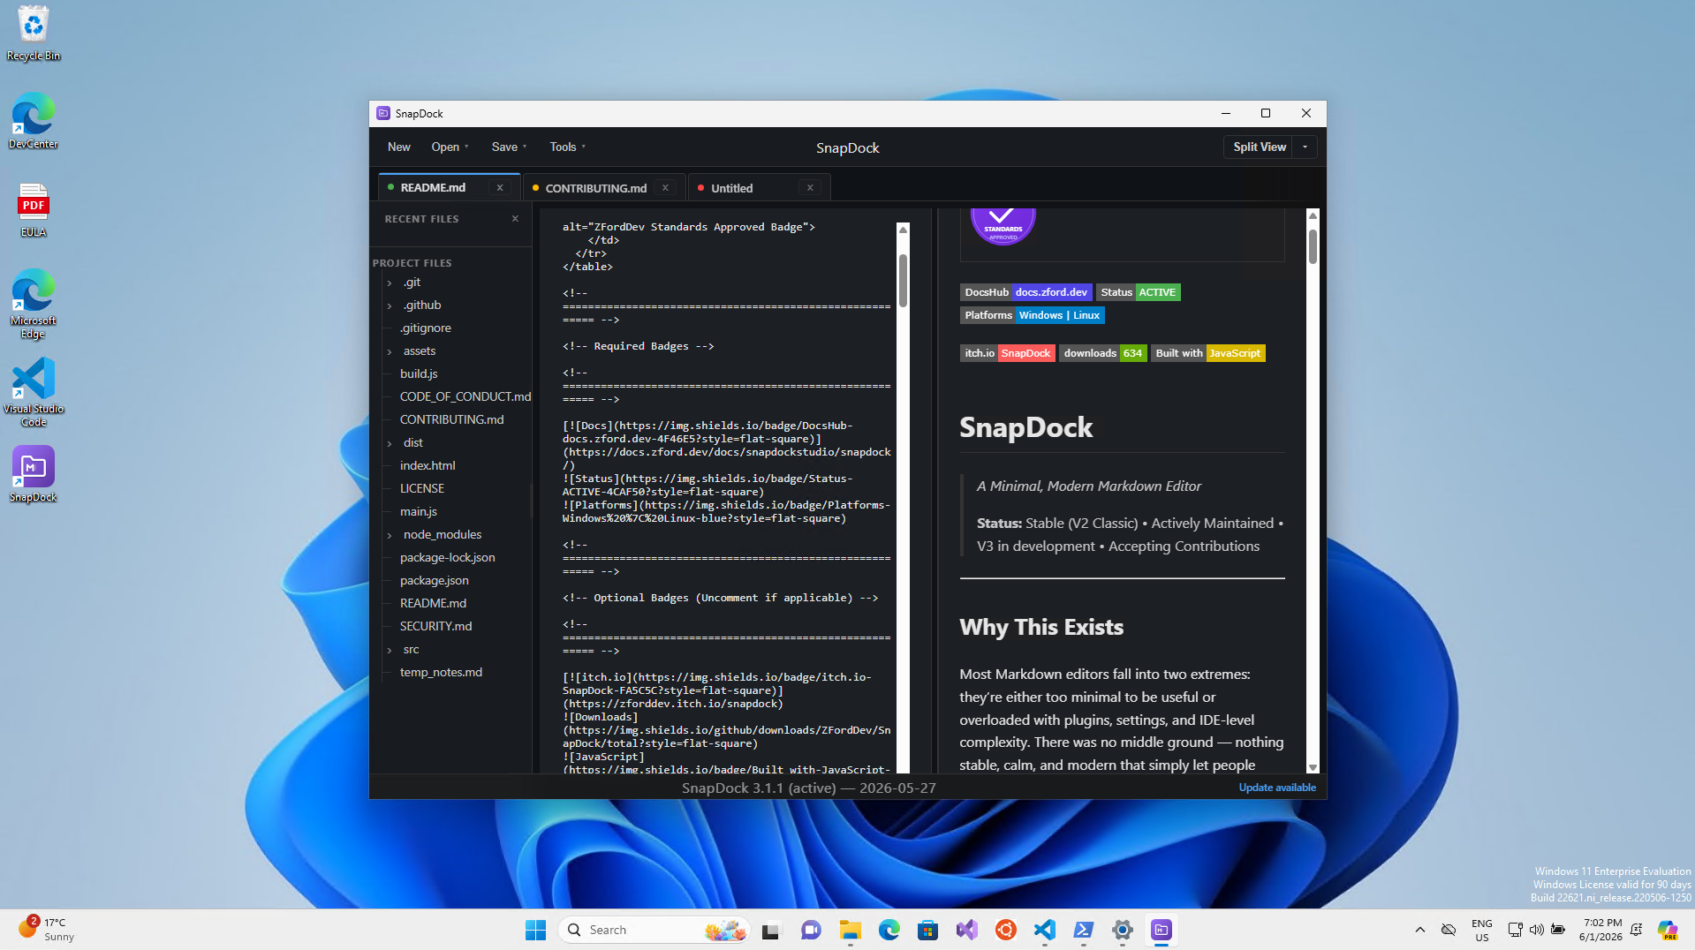Screen dimensions: 1695x950
Task: Click the New menu item
Action: (399, 147)
